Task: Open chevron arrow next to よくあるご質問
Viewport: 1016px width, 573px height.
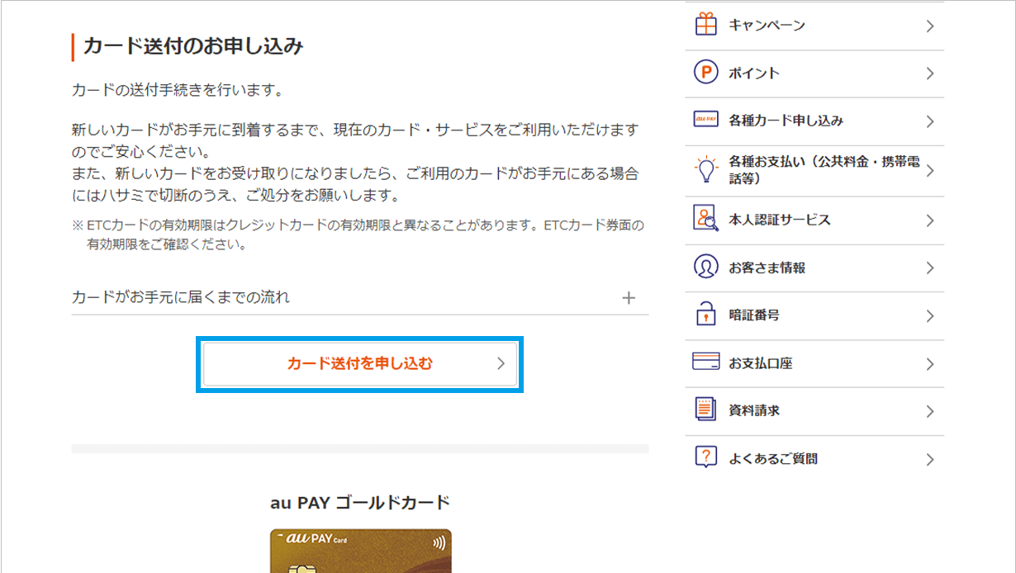Action: click(x=930, y=459)
